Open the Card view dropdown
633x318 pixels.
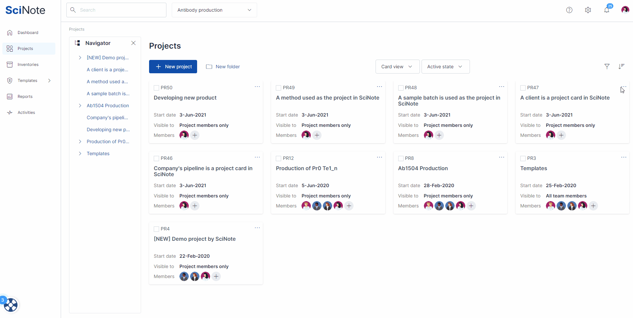click(397, 67)
